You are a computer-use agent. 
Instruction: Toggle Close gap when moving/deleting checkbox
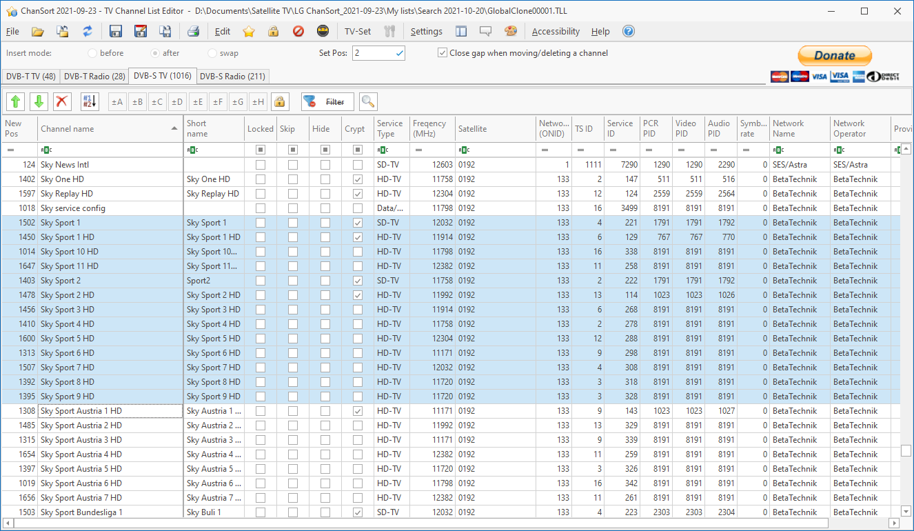[443, 53]
